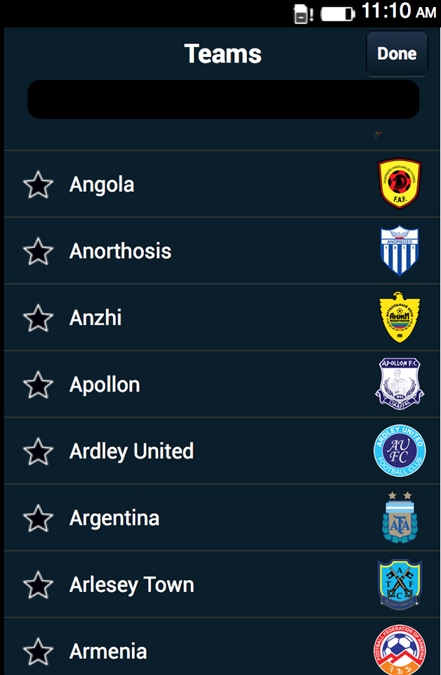The height and width of the screenshot is (675, 441).
Task: Tap the Argentina AFA crest icon
Action: pyautogui.click(x=400, y=517)
